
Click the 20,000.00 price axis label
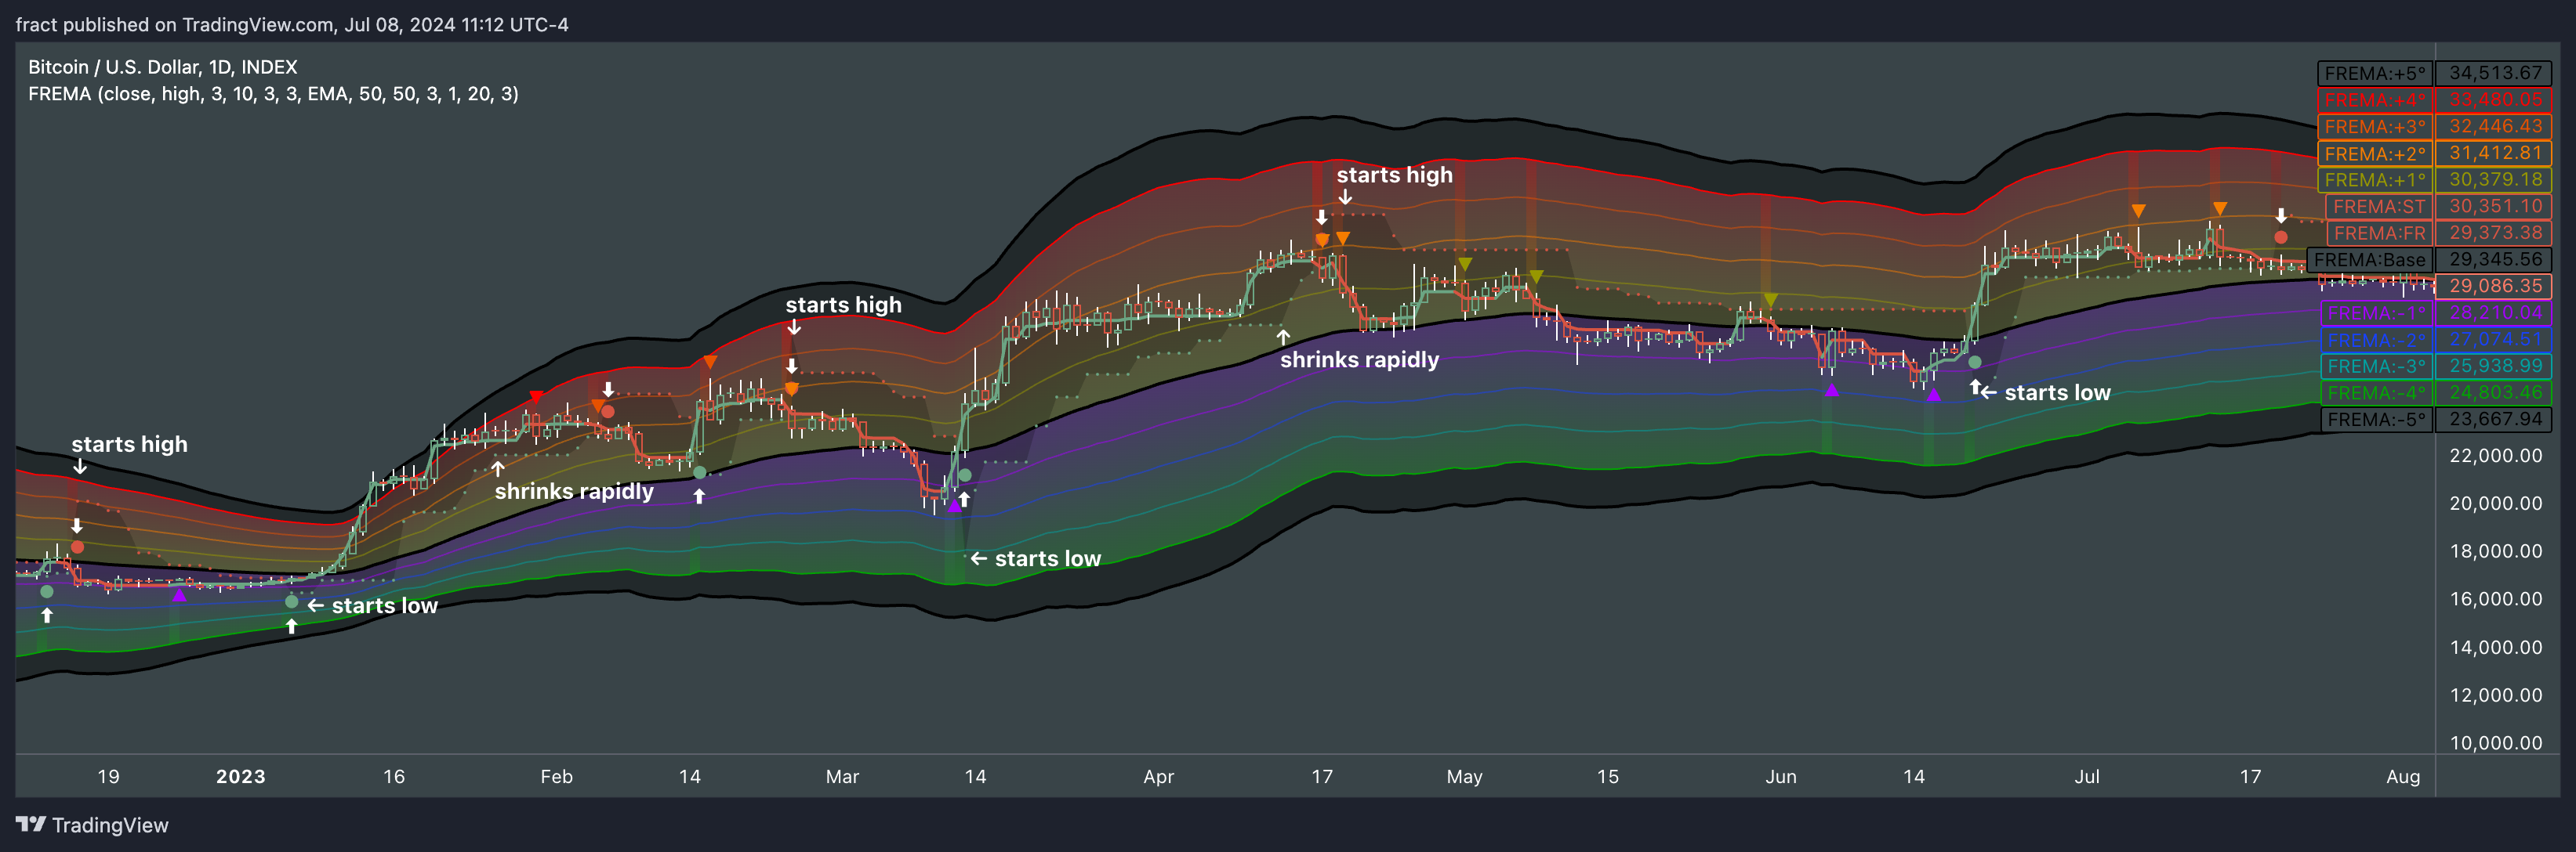(2495, 504)
